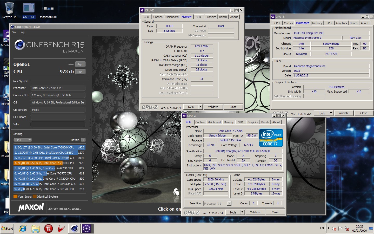Switch to CPU tab in Memory CPU-Z window
Image resolution: width=374 pixels, height=234 pixels.
(x=146, y=17)
